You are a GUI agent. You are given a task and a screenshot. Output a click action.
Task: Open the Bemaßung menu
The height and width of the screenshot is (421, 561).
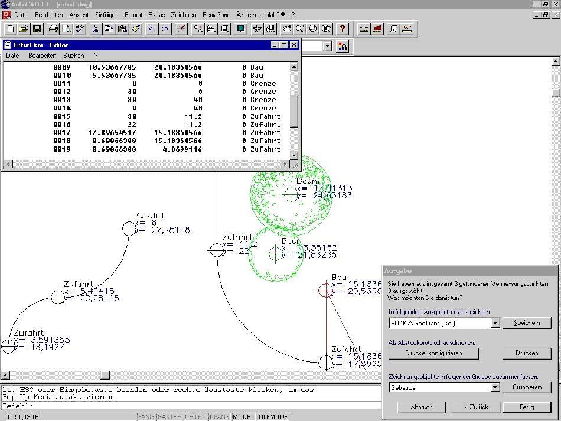(217, 15)
